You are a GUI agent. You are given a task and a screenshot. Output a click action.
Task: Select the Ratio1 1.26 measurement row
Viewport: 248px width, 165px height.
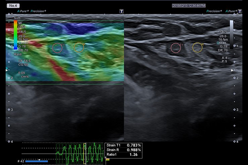[x=121, y=154]
